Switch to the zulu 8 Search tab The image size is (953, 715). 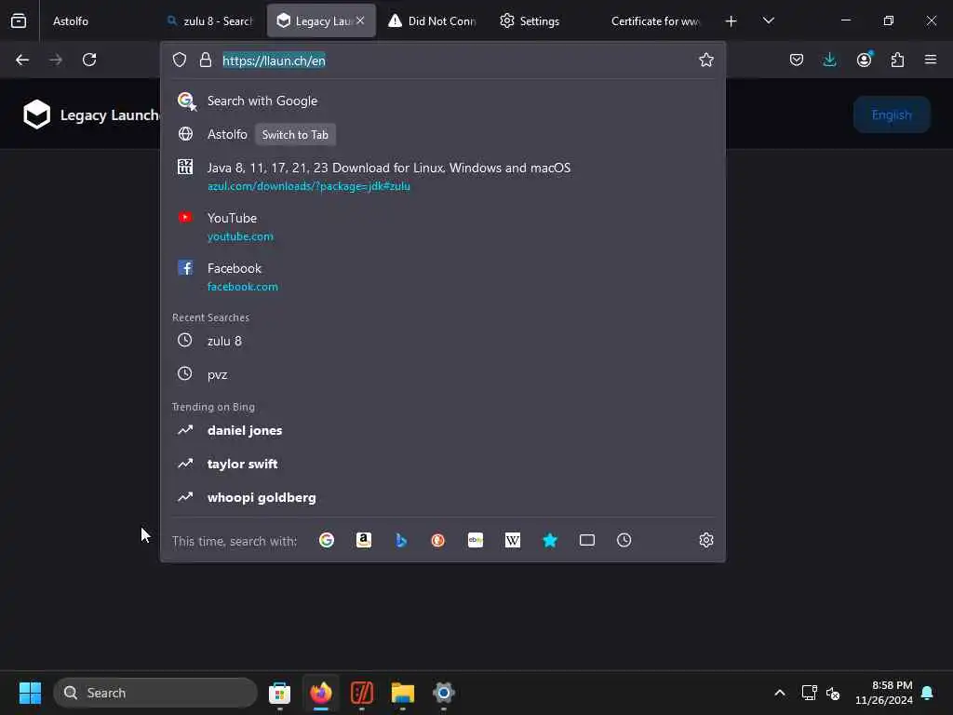point(210,20)
